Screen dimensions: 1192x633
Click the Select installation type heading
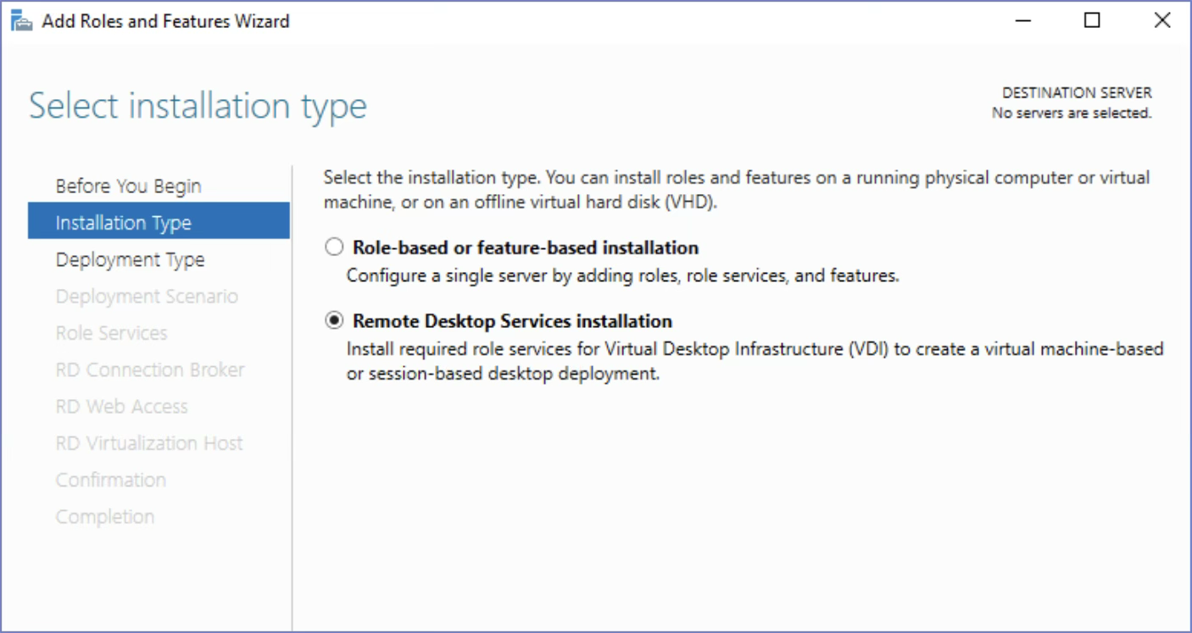click(198, 105)
